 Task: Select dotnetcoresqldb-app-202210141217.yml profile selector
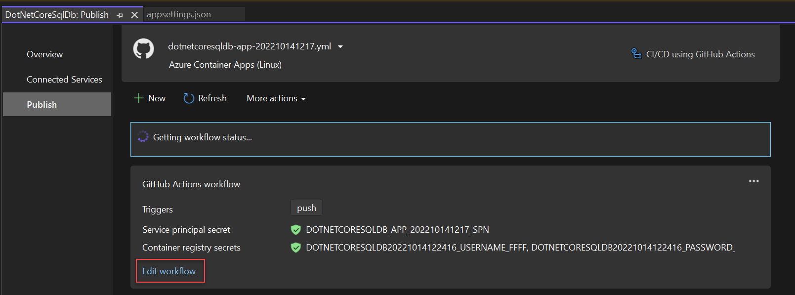(x=250, y=46)
